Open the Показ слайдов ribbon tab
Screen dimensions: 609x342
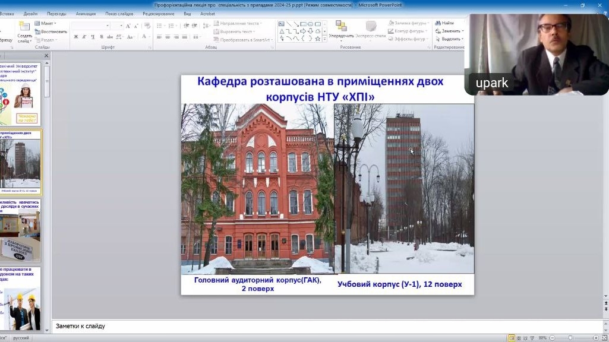click(119, 14)
